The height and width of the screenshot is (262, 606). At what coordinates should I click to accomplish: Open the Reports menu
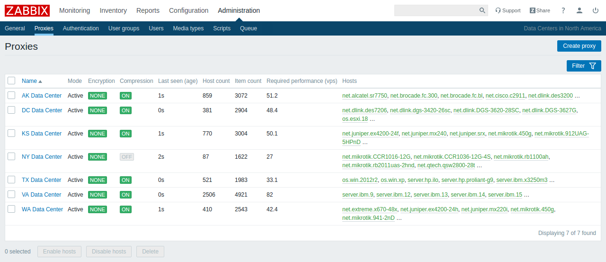pos(148,10)
